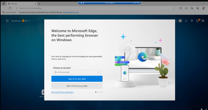Viewport: 208px width, 110px height.
Task: Expand the weather chevron next to 82°F
Action: click(x=30, y=21)
